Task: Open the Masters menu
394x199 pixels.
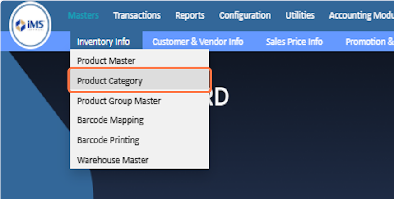Action: (83, 15)
